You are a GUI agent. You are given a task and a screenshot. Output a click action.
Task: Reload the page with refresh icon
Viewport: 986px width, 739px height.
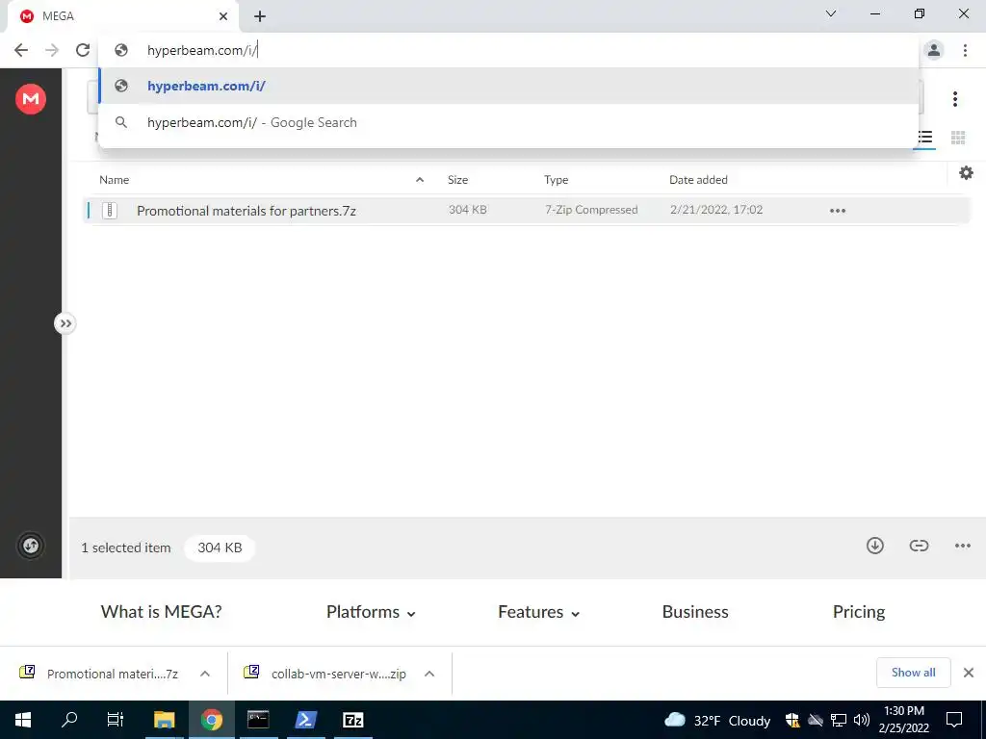[x=83, y=50]
